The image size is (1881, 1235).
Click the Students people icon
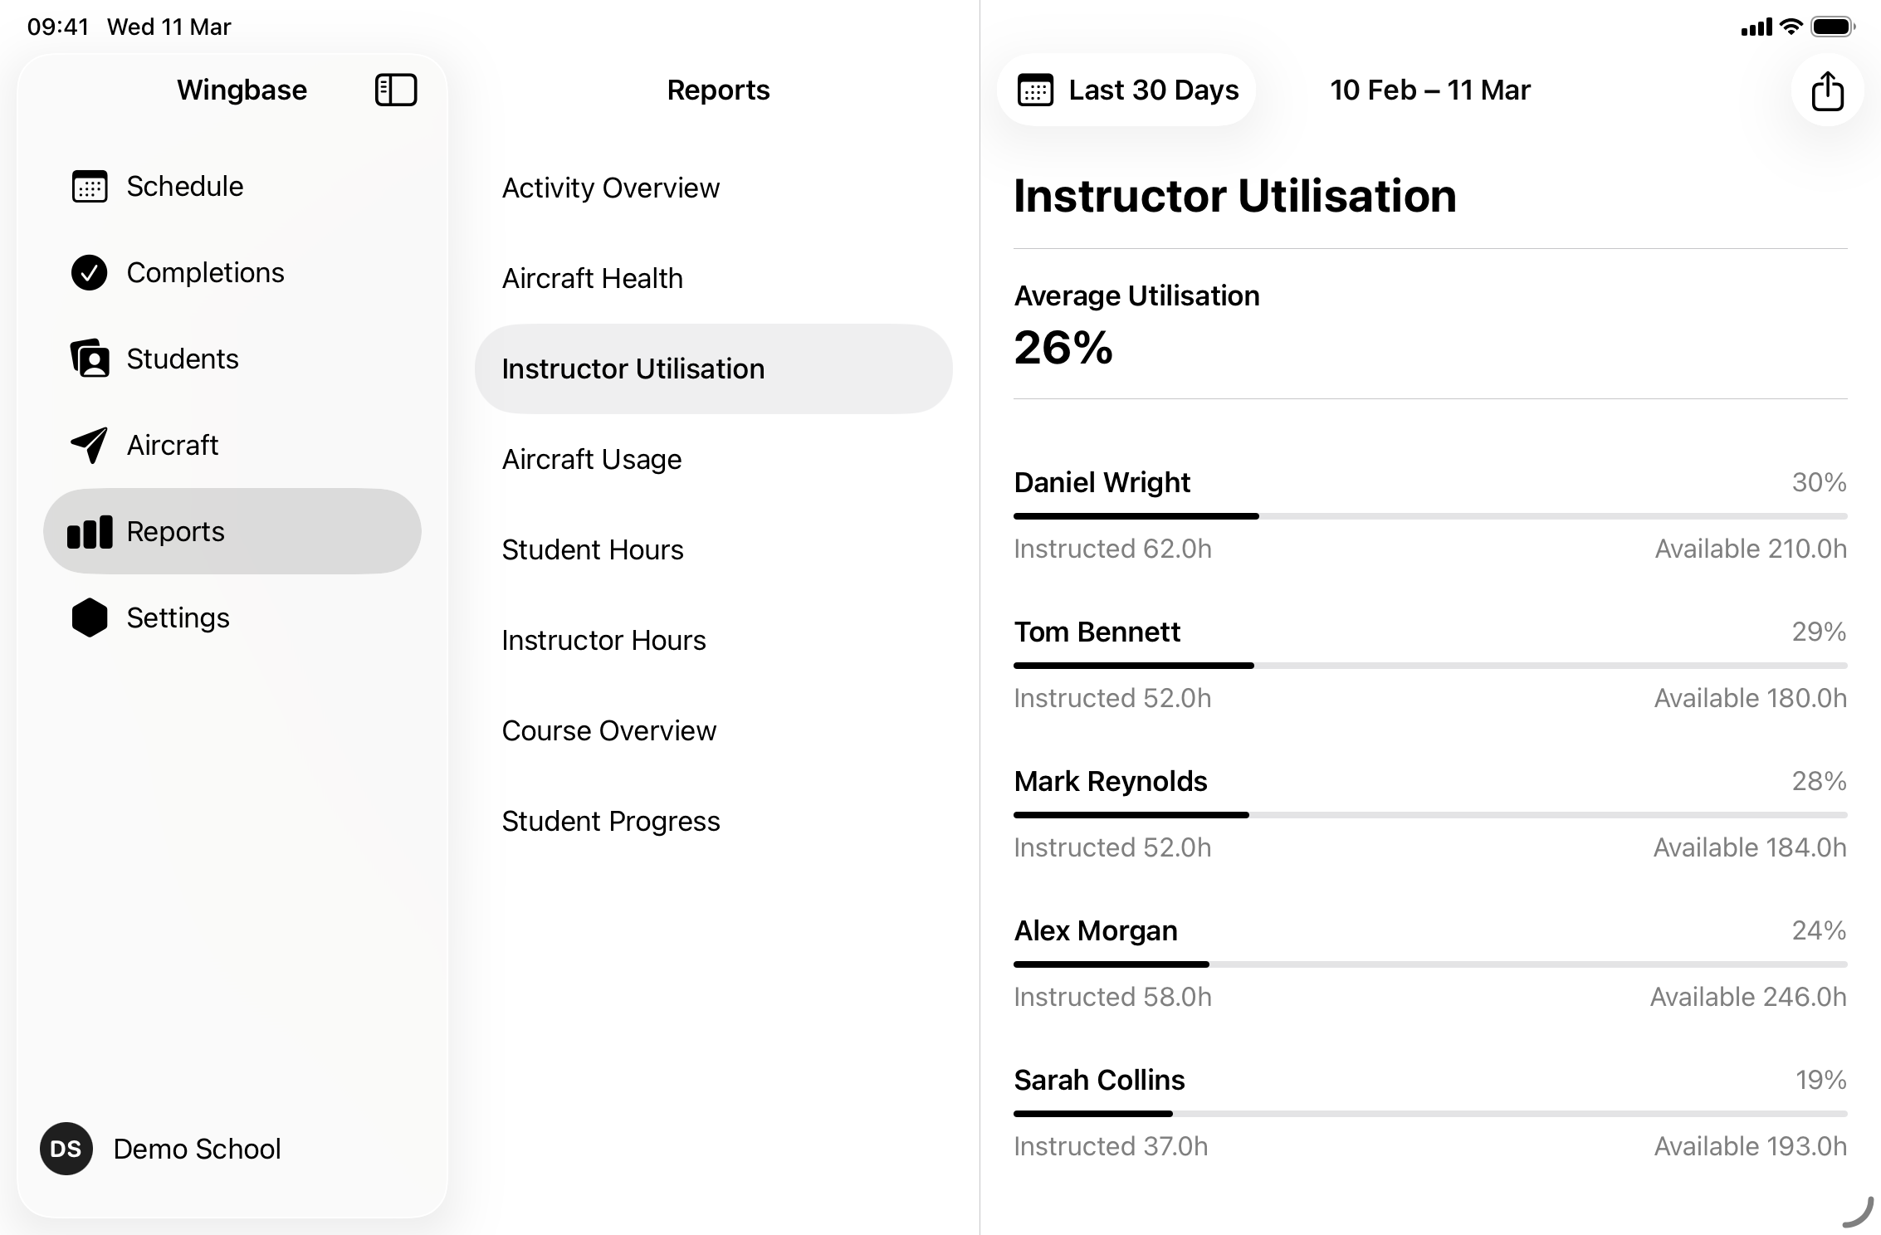(90, 359)
